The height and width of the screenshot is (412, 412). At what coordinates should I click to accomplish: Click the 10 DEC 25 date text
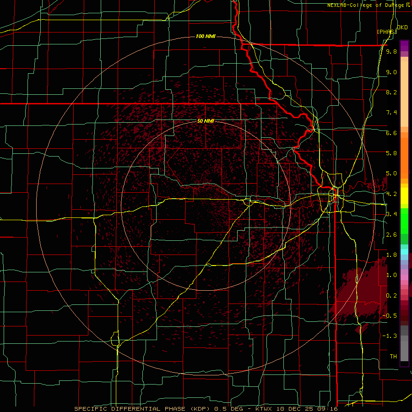[x=297, y=409]
